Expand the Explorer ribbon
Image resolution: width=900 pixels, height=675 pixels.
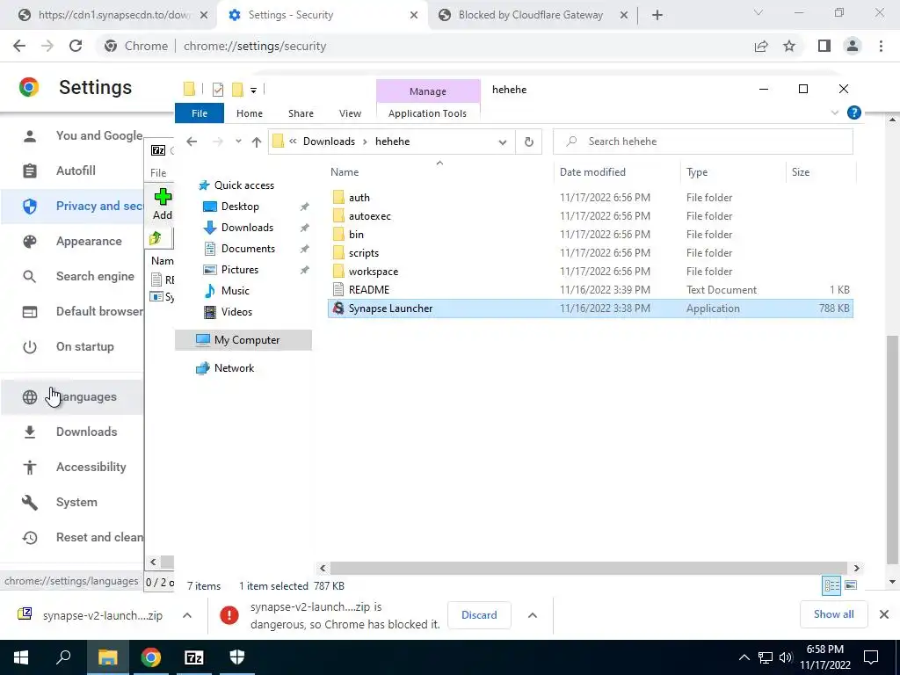tap(835, 113)
